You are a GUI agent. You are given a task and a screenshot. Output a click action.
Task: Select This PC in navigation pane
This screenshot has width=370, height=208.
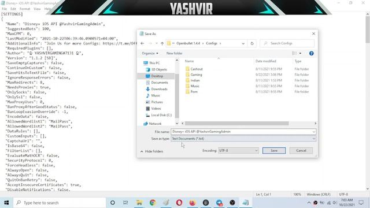[151, 63]
